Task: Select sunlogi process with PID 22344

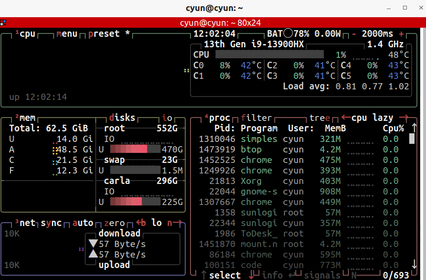Action: coord(299,223)
